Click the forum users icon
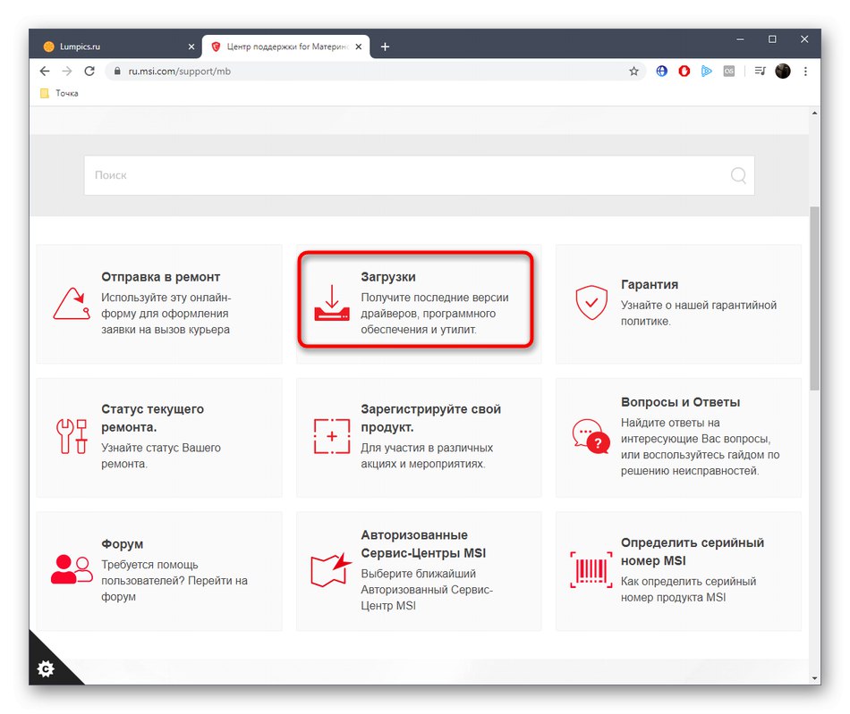The image size is (850, 714). tap(72, 569)
